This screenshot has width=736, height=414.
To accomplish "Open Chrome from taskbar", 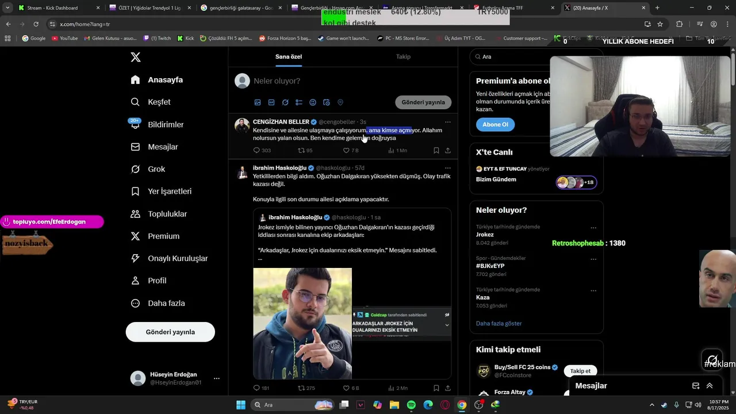I will tap(462, 405).
